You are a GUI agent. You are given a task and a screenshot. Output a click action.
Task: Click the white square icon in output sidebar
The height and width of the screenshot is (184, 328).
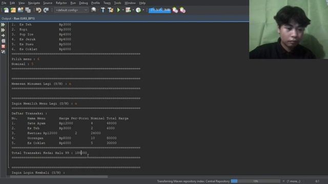[x=3, y=41]
